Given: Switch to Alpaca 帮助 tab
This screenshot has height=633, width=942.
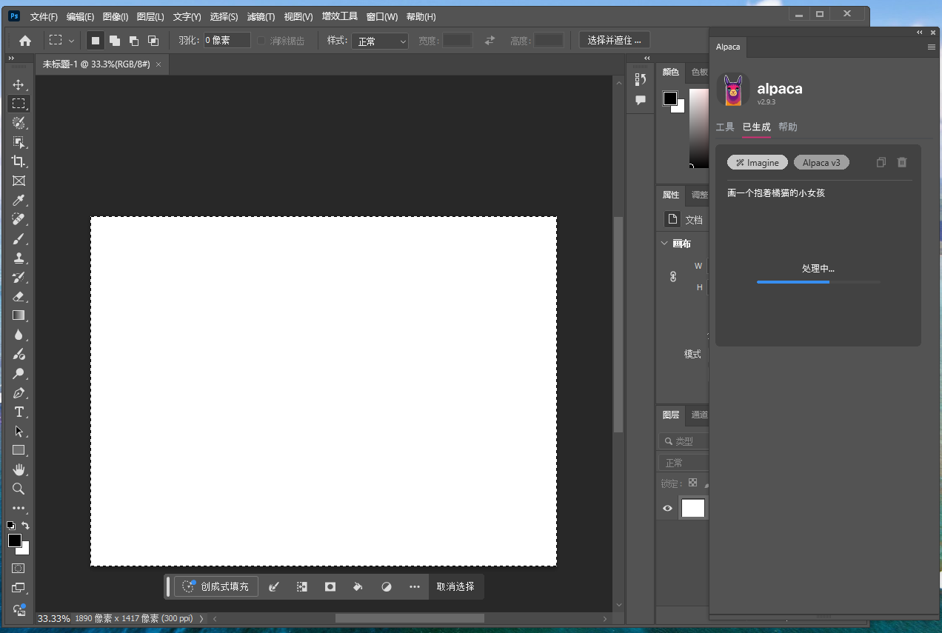Looking at the screenshot, I should (788, 127).
